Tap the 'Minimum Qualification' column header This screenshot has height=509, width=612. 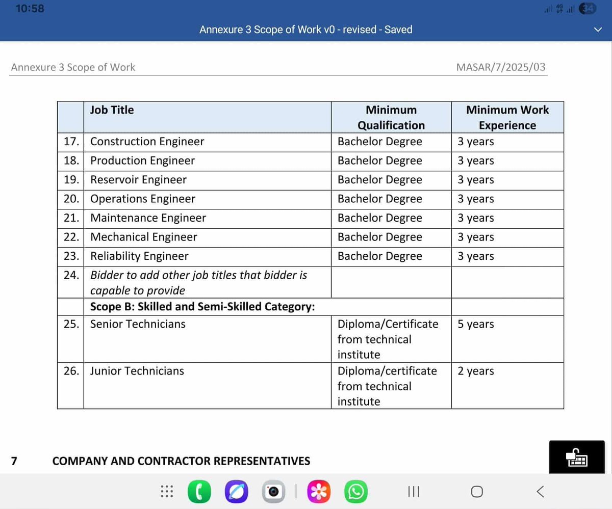pos(391,117)
